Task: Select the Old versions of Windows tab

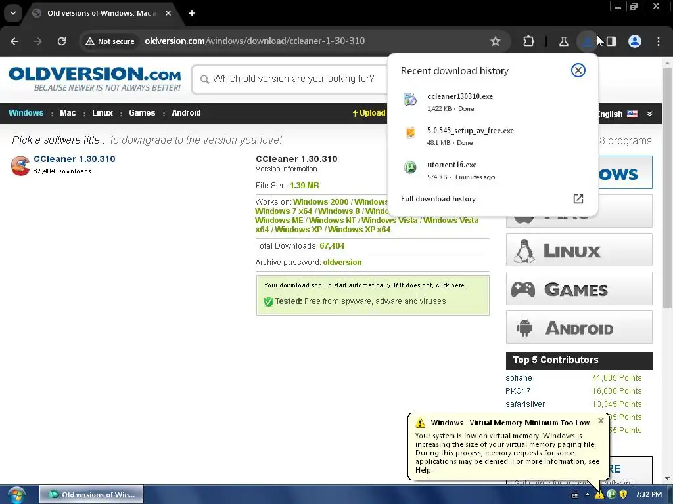Action: [102, 13]
